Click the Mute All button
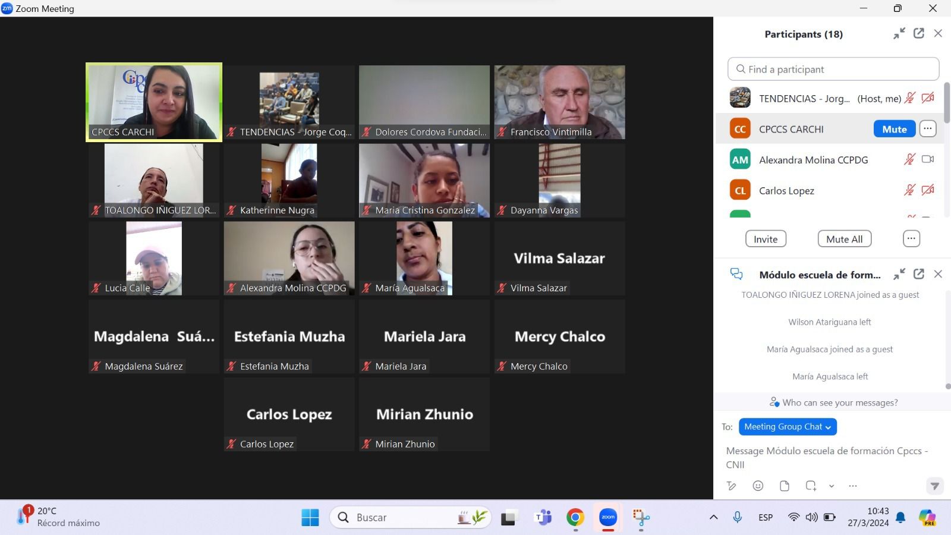The width and height of the screenshot is (951, 535). coord(844,239)
